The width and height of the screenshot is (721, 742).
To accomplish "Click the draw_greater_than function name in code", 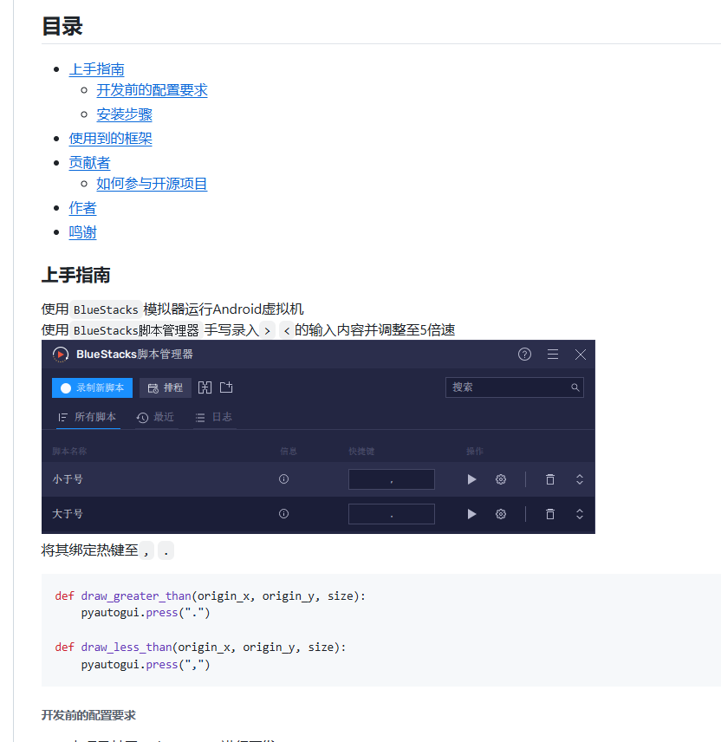I will coord(136,596).
